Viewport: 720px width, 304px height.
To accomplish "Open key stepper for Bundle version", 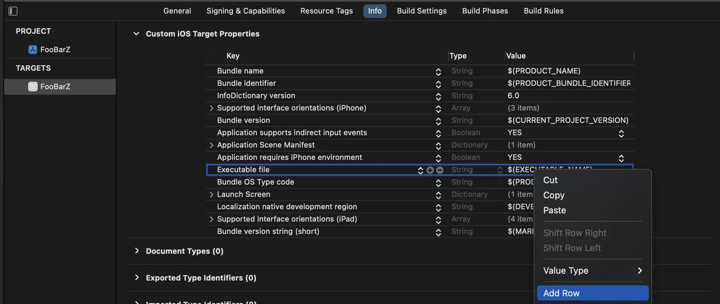I will (438, 121).
